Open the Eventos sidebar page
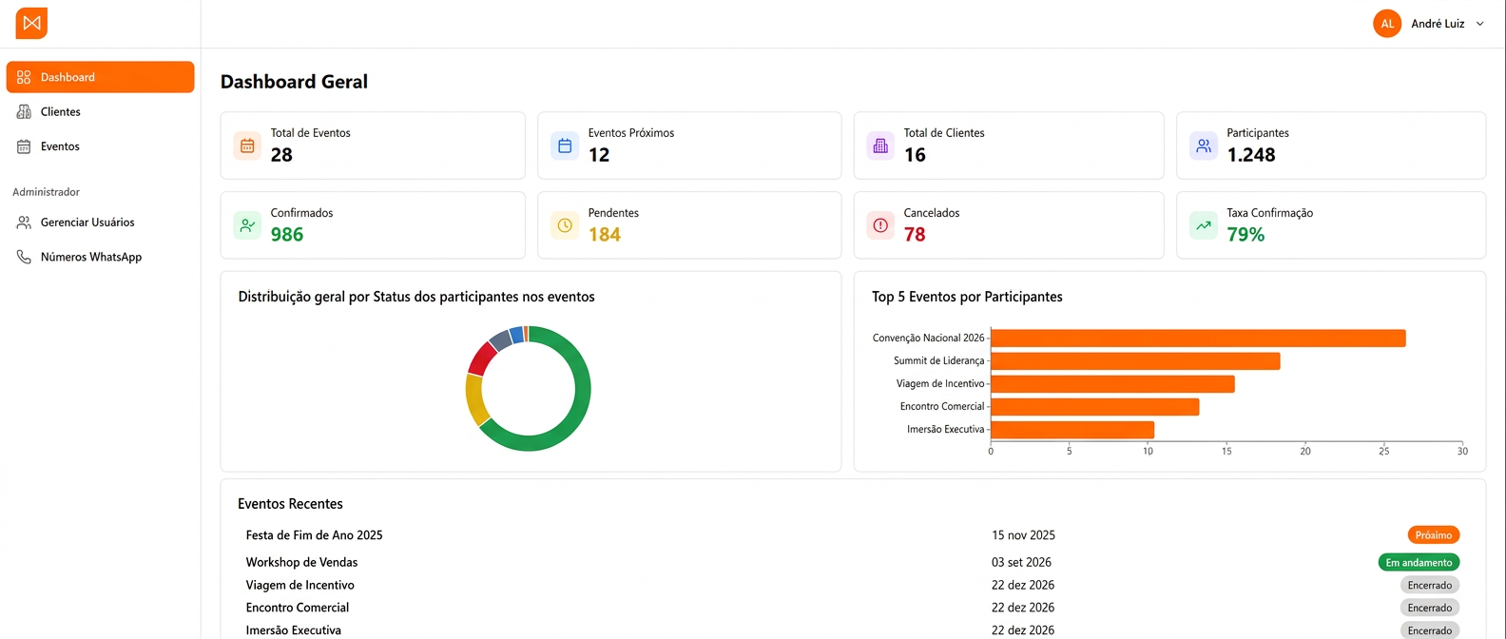The image size is (1506, 639). (100, 146)
